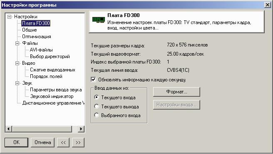Collapse the "Настройки" root tree node
273x154 pixels.
click(10, 17)
